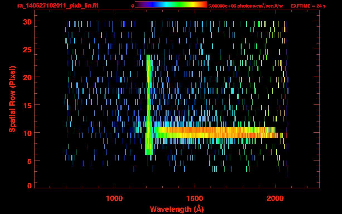
Task: Click the Spatial Row (Pixel) axis title
Action: (12, 99)
